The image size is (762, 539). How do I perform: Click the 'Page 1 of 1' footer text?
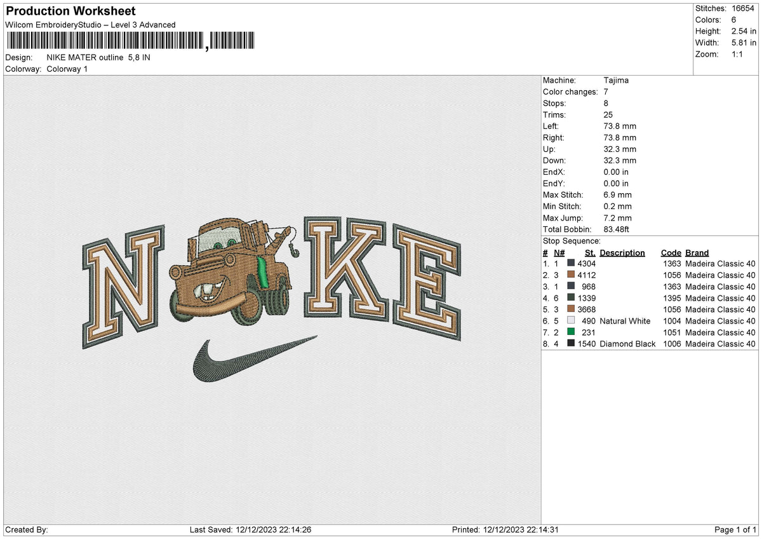(735, 529)
